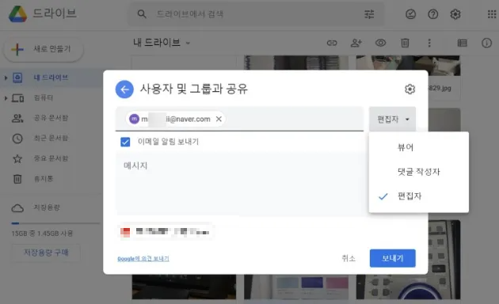Open Drive settings gear in top bar
Screen dimensions: 499x304
click(455, 14)
